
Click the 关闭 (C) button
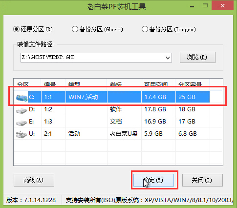tap(202, 180)
